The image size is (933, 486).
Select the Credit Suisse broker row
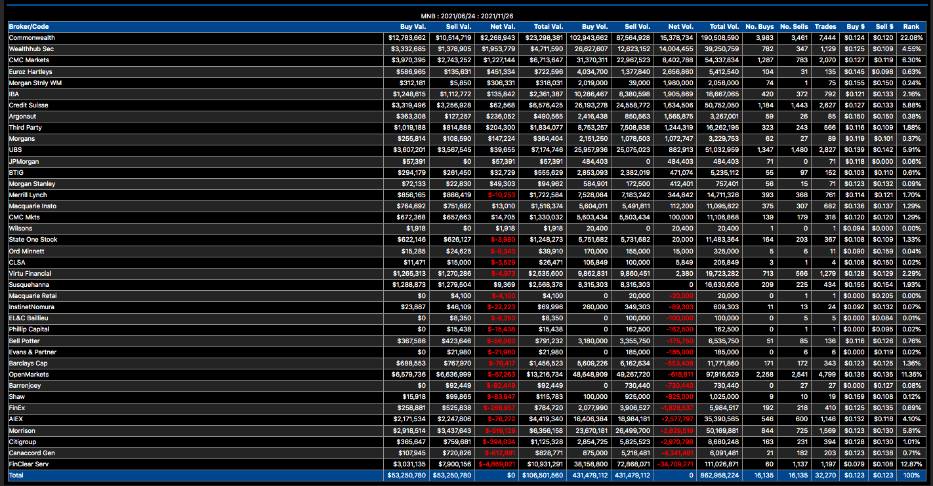(466, 105)
